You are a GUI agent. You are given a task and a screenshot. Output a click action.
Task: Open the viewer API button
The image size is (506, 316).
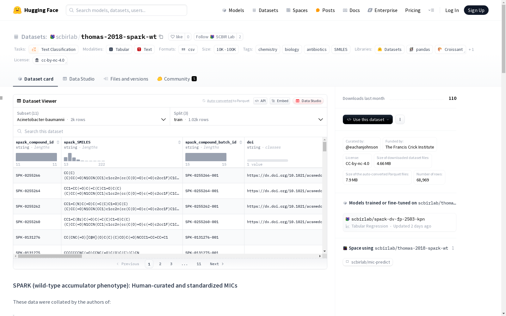coord(260,101)
